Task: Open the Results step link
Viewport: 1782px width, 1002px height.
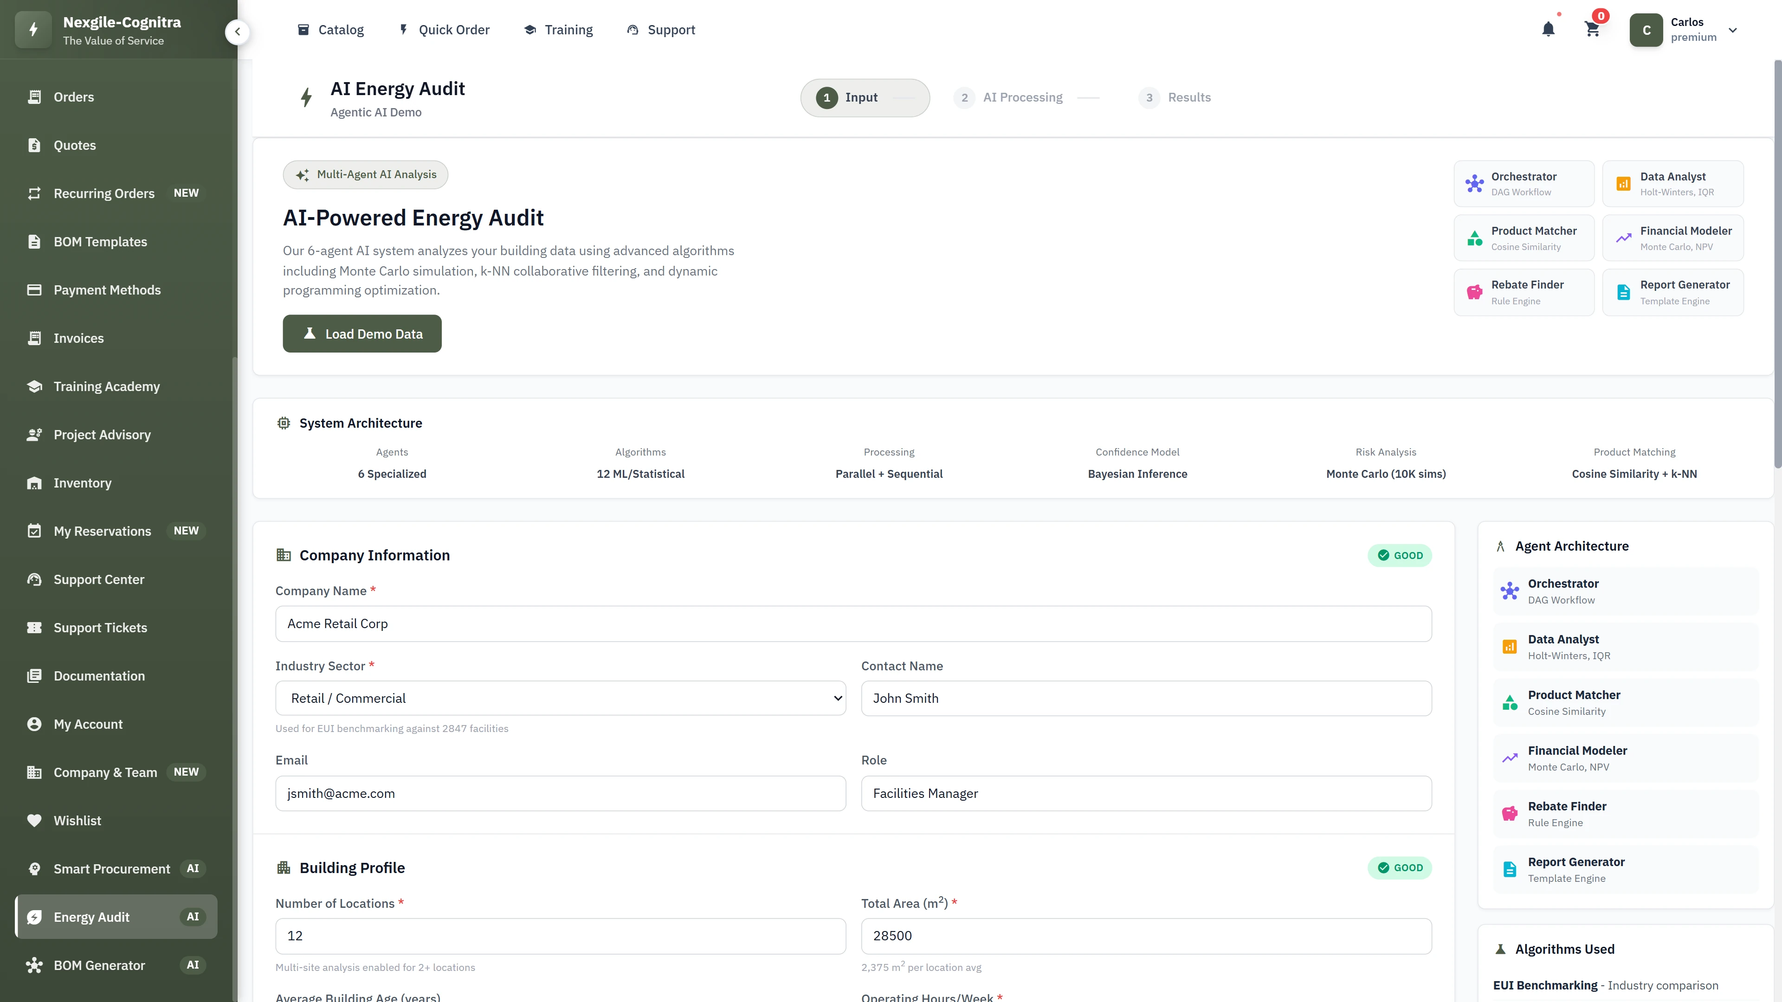Action: [x=1175, y=97]
